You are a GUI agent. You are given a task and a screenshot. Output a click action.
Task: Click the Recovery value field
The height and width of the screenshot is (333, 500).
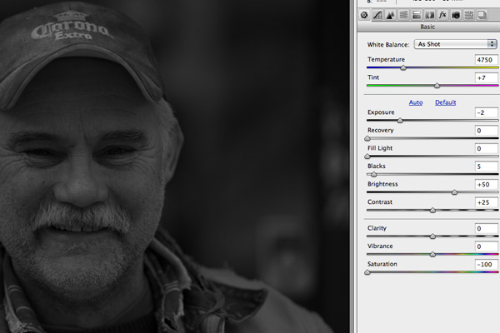pos(487,131)
